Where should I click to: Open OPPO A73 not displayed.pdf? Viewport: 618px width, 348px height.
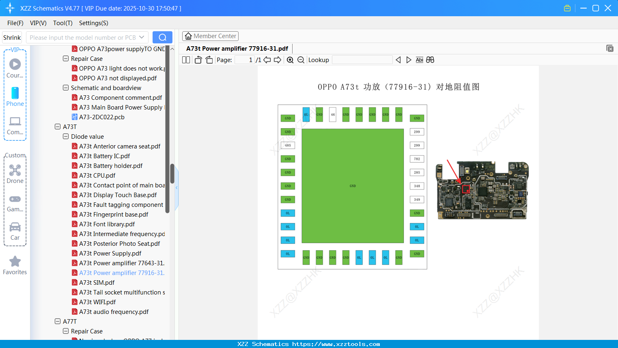(x=118, y=78)
